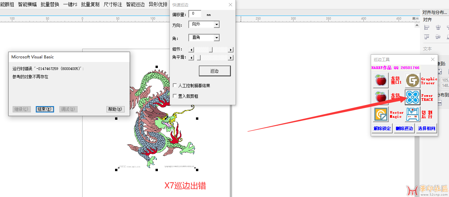Click the 对齐与分布 panel title

434,13
